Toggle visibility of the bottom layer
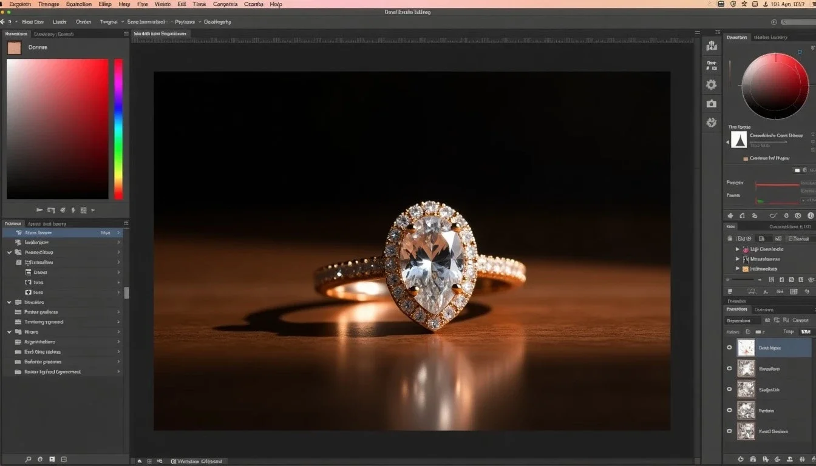This screenshot has width=816, height=466. tap(729, 431)
